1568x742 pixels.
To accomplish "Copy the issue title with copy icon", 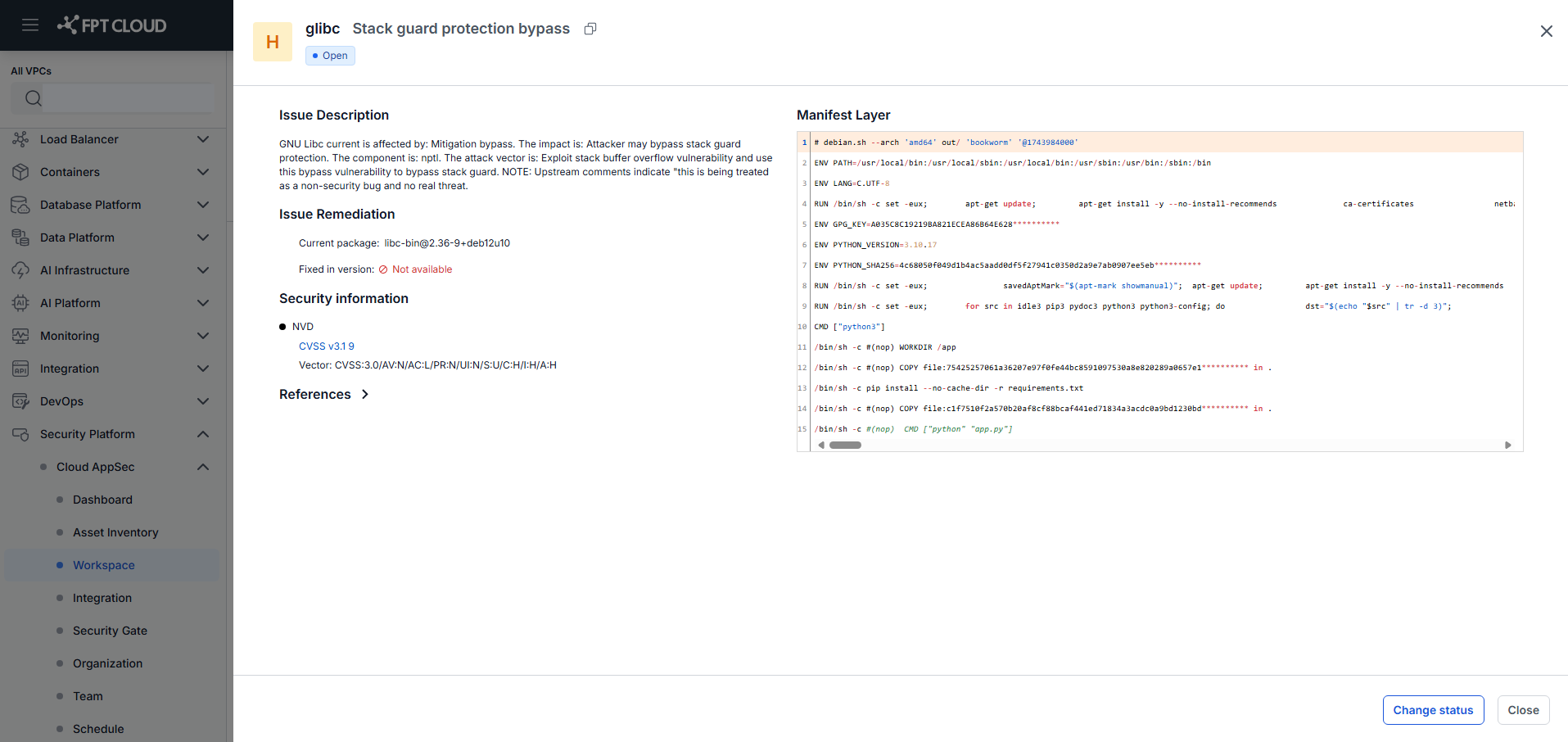I will click(x=590, y=29).
